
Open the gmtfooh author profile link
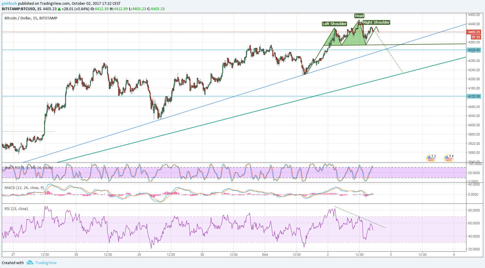[9, 4]
